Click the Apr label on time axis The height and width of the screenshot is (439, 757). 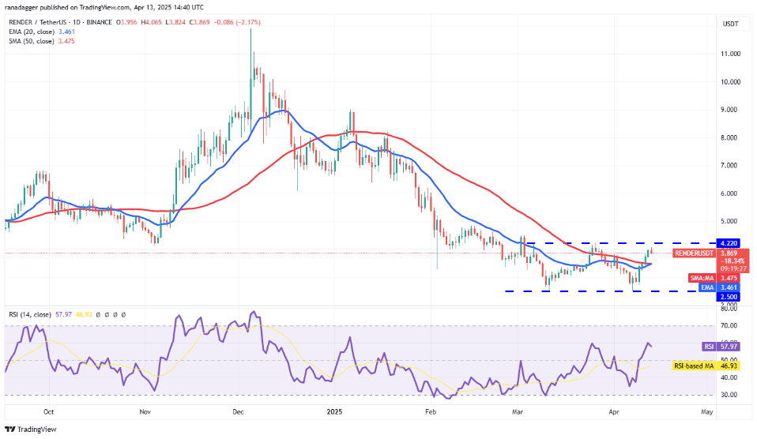pyautogui.click(x=614, y=412)
